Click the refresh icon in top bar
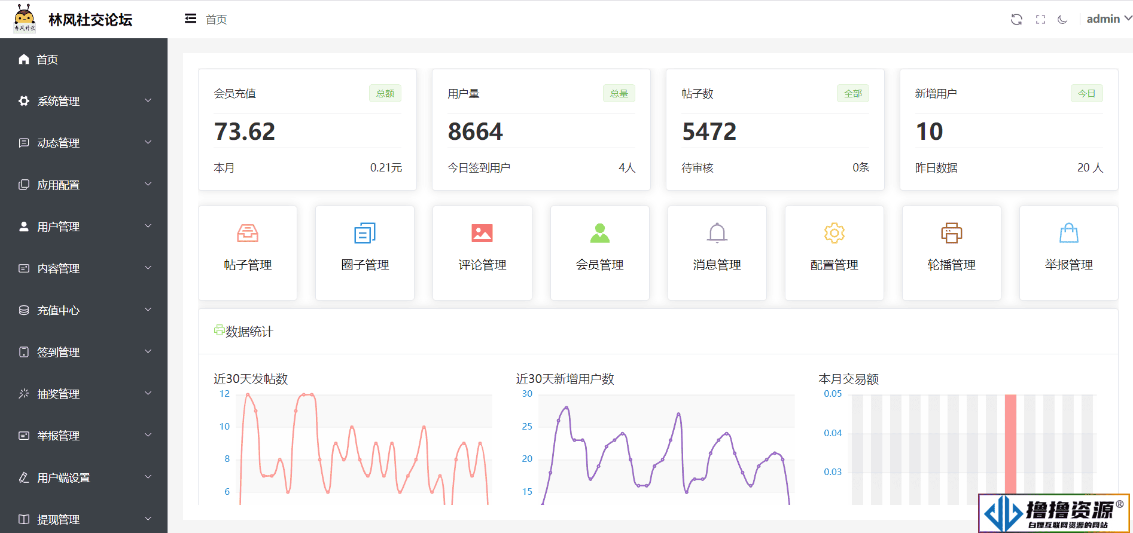This screenshot has width=1133, height=533. [x=1016, y=19]
